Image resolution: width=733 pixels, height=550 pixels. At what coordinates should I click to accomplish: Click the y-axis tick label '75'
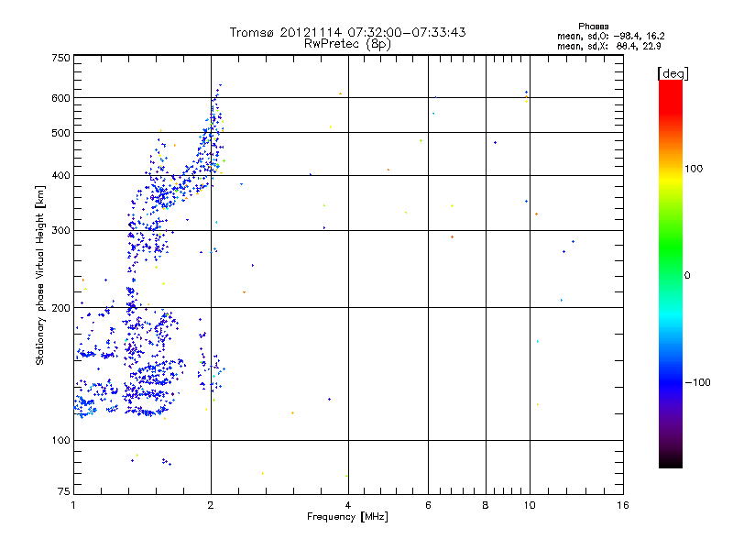pyautogui.click(x=64, y=491)
